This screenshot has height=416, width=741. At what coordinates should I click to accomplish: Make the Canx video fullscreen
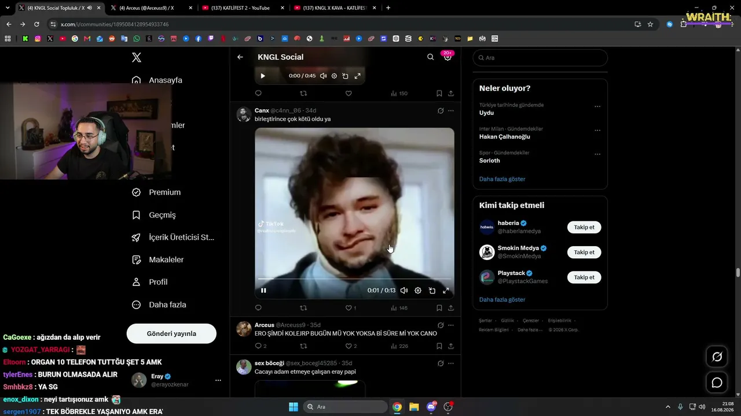446,291
